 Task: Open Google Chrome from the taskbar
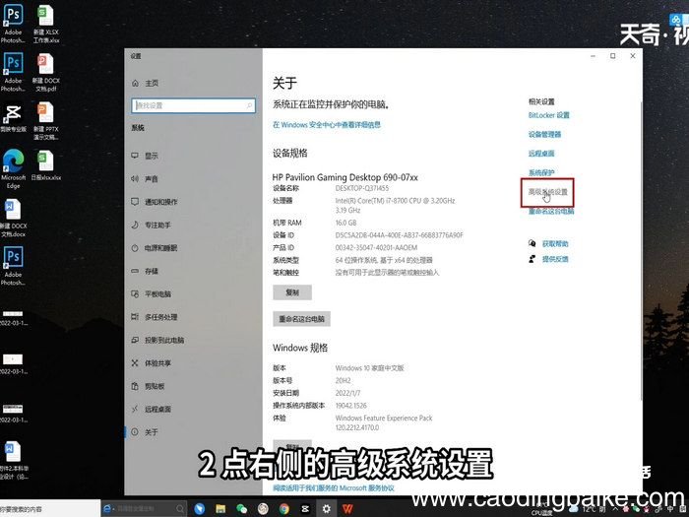tap(284, 509)
